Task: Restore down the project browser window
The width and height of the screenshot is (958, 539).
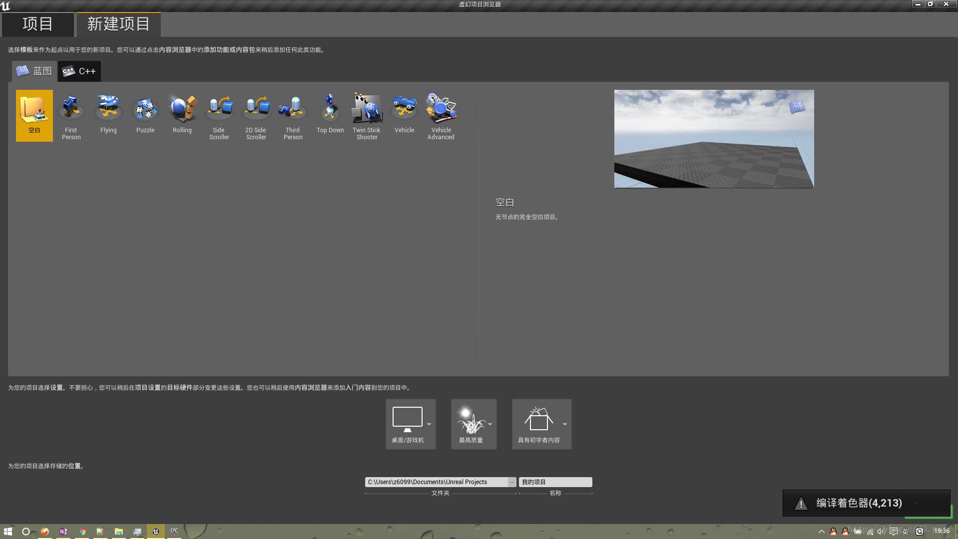Action: pos(931,4)
